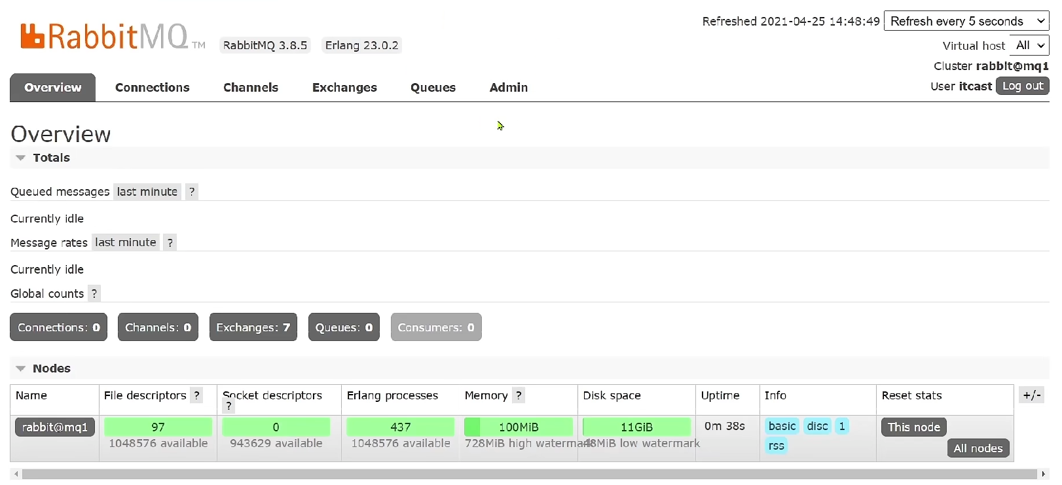The image size is (1062, 485).
Task: Switch to the Channels tab
Action: click(251, 88)
